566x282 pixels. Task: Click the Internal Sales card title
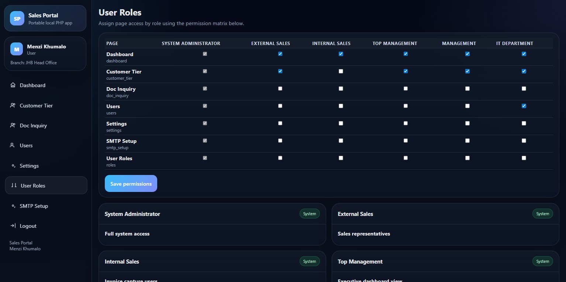click(x=122, y=262)
